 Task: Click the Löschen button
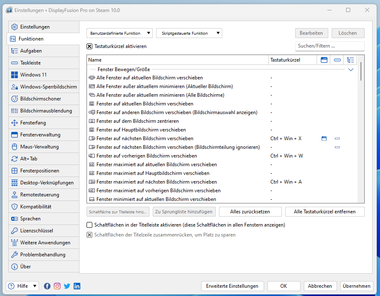[348, 33]
